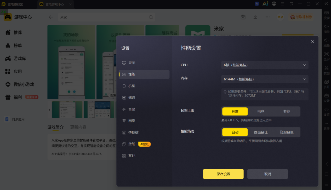This screenshot has width=331, height=190.
Task: Click the Android home square icon
Action: (x=327, y=174)
